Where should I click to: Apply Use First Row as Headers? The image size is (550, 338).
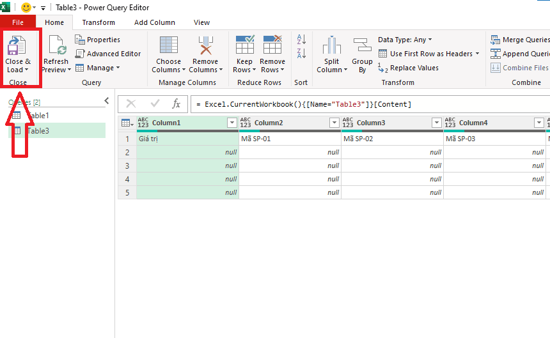[426, 54]
